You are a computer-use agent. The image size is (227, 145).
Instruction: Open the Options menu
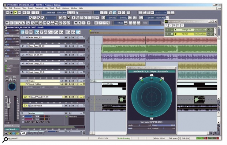(66, 8)
